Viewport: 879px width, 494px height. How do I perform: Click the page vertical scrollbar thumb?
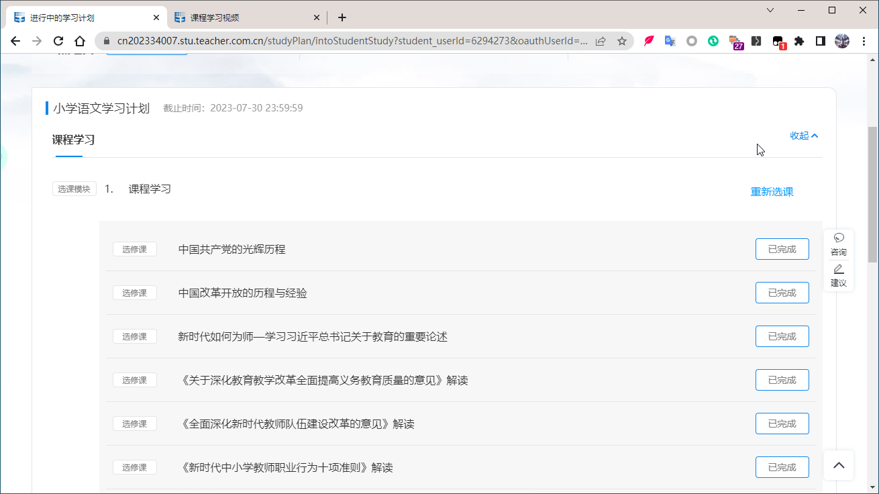coord(872,195)
